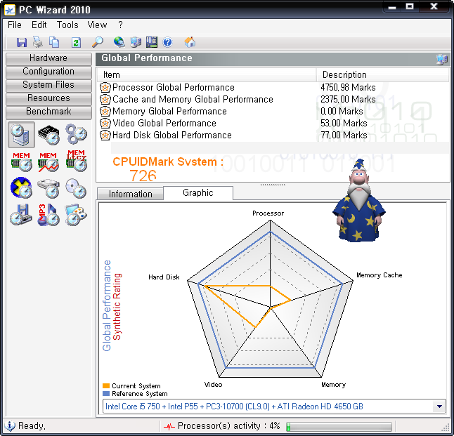Open the View menu
Image resolution: width=454 pixels, height=436 pixels.
tap(97, 25)
